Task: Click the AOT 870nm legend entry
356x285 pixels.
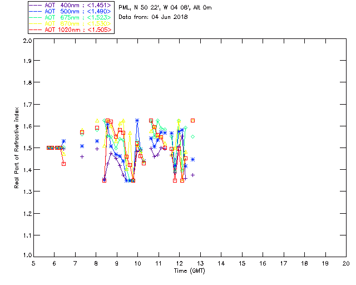Action: 70,23
